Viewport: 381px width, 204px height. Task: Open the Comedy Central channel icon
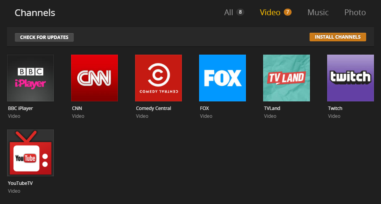(x=158, y=78)
